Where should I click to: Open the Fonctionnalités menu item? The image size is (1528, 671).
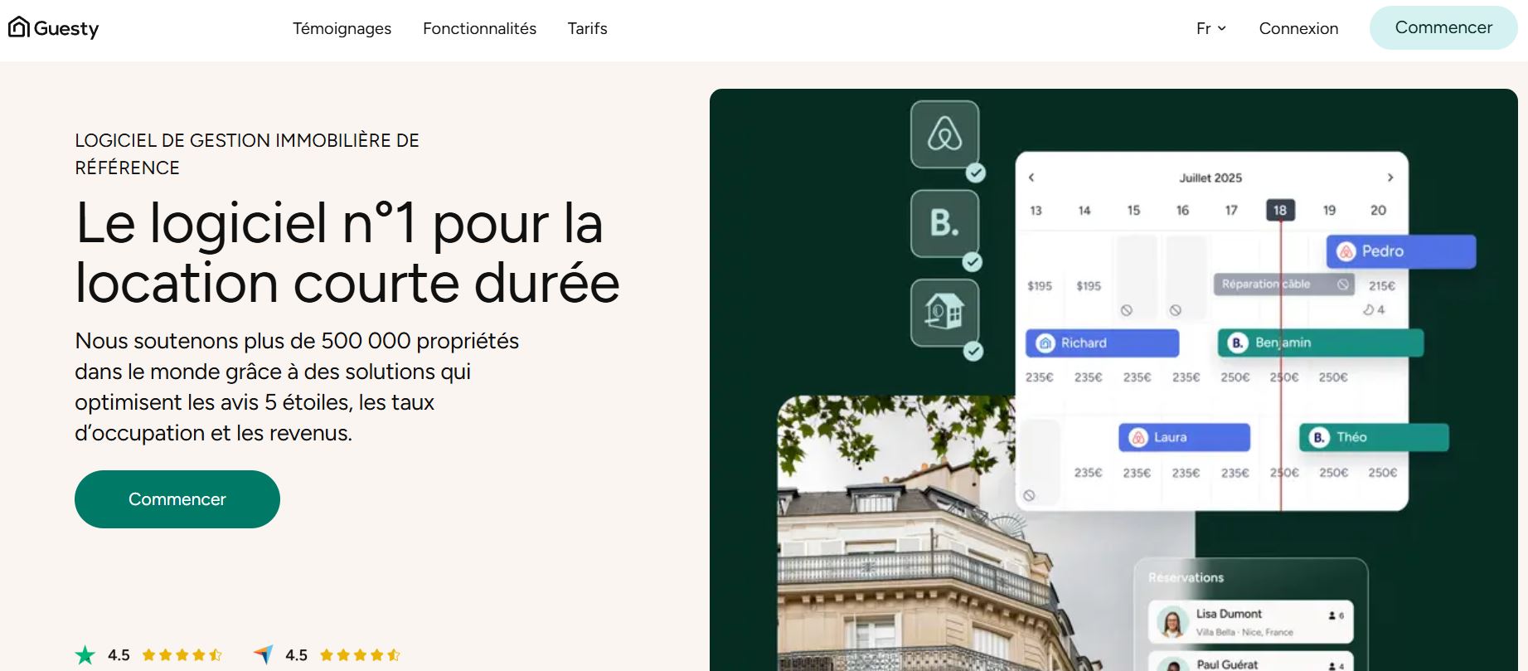(479, 28)
